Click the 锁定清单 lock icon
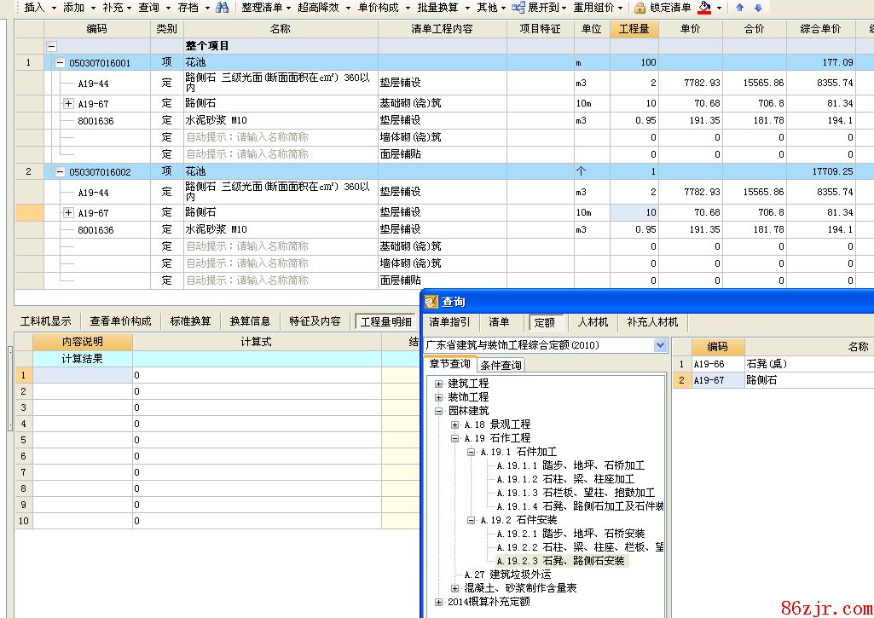 tap(640, 8)
